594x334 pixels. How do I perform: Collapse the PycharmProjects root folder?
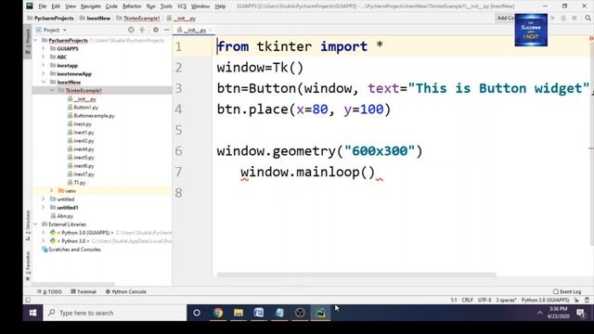point(35,40)
